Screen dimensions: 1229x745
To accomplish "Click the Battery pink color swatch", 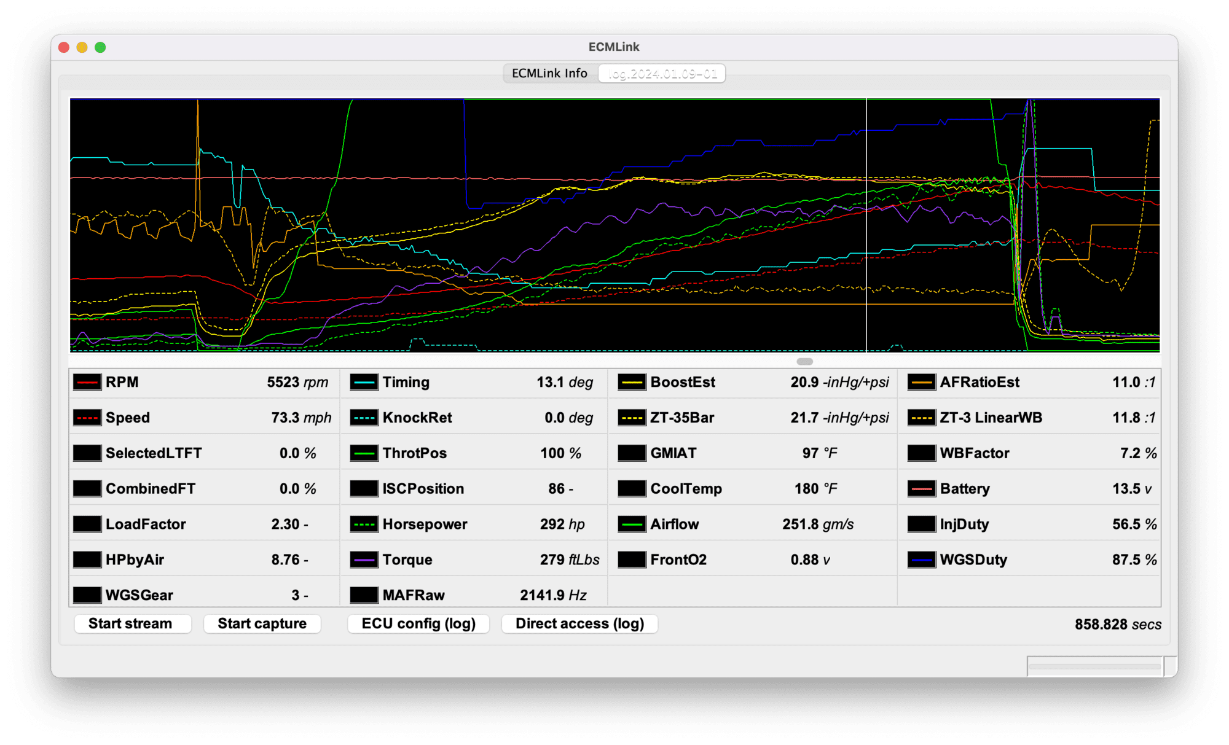I will (921, 489).
